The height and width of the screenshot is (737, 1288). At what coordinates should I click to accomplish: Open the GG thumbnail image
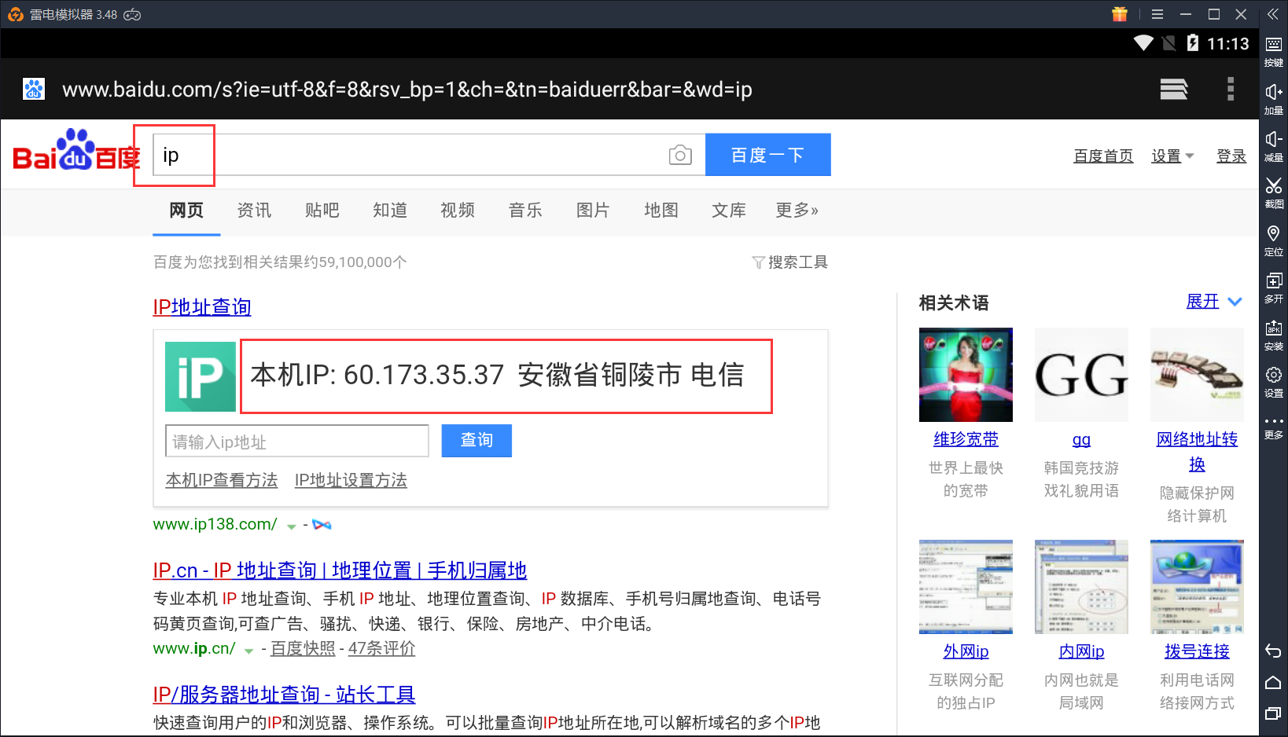click(x=1081, y=375)
